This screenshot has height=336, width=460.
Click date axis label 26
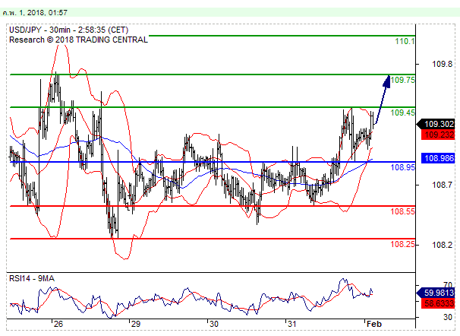click(58, 325)
